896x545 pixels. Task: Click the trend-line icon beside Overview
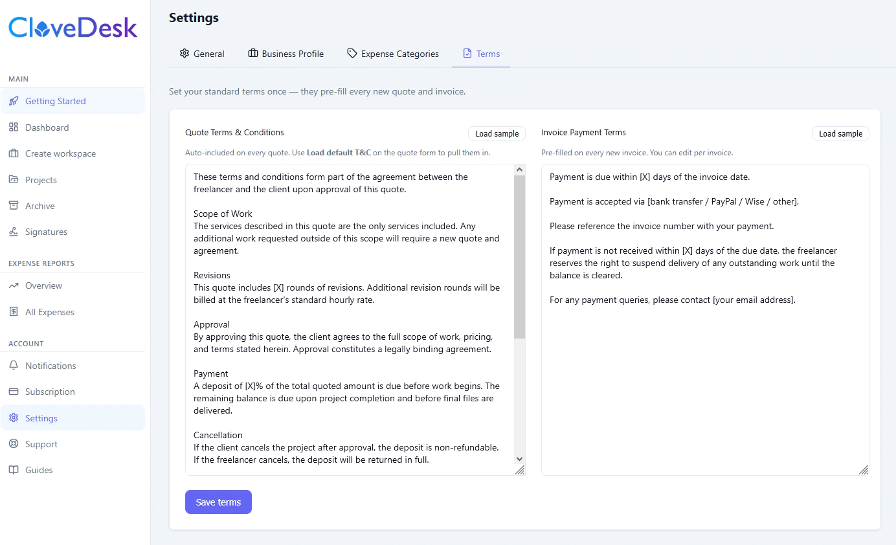(14, 285)
